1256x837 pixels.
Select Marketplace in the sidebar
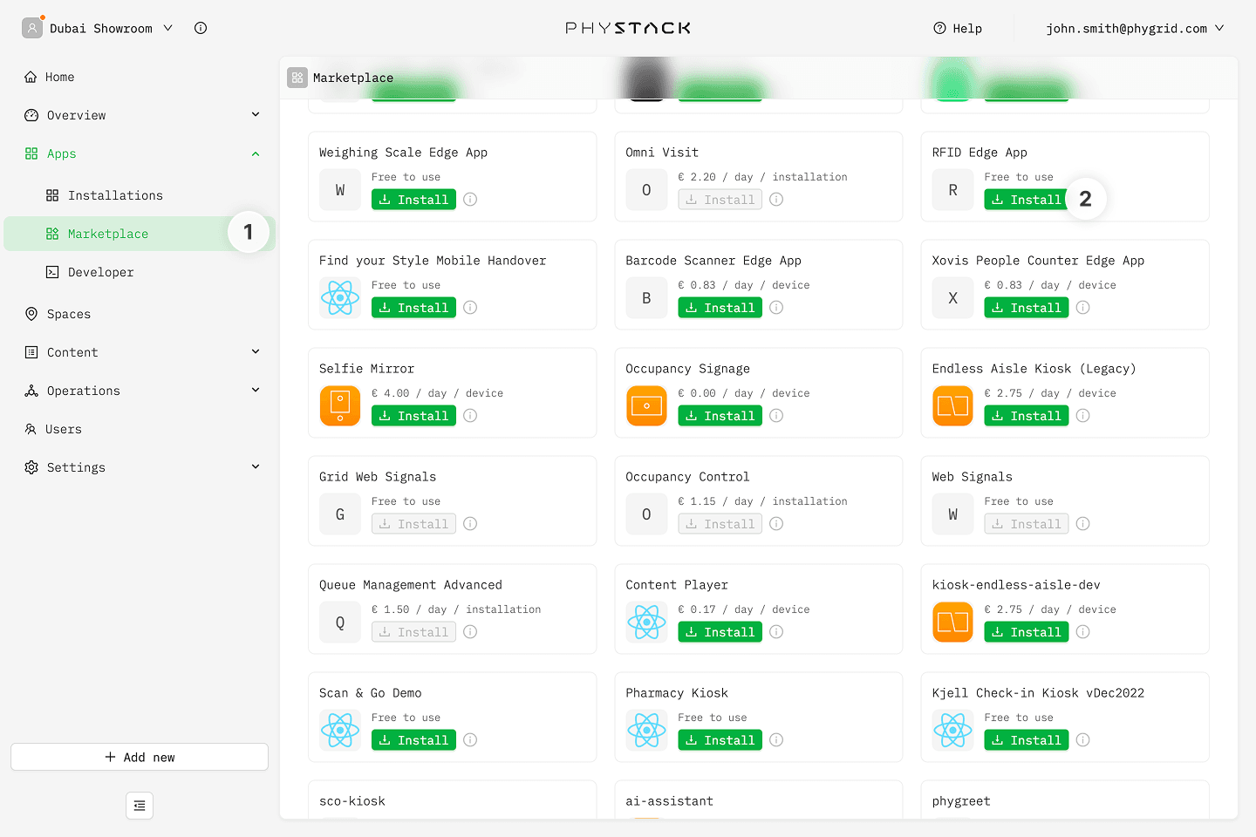[x=140, y=234]
